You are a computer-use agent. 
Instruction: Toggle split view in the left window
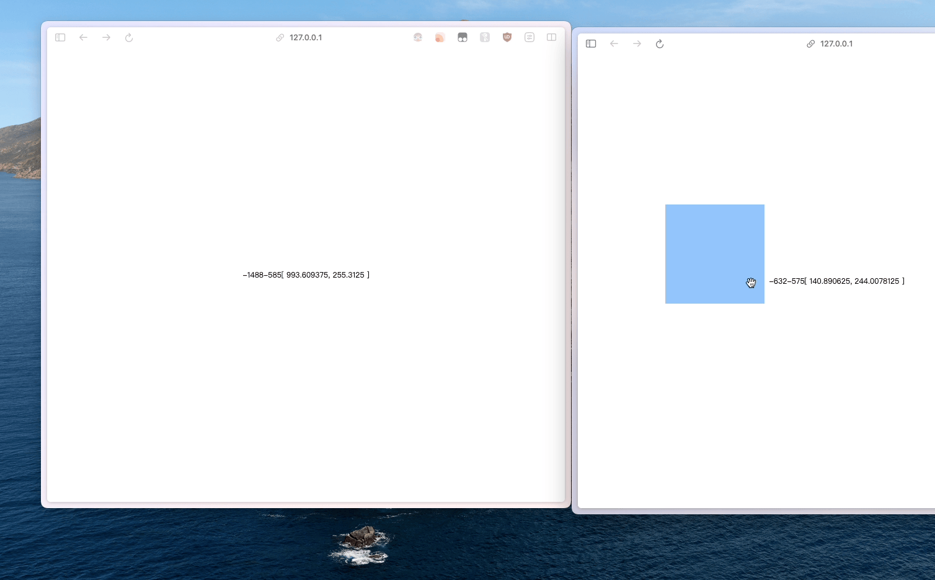(x=551, y=38)
